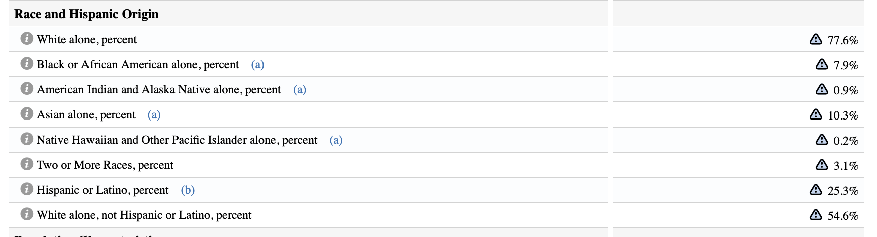Viewport: 877px width, 237px height.
Task: Click warning triangle next to 0.9%
Action: [822, 89]
